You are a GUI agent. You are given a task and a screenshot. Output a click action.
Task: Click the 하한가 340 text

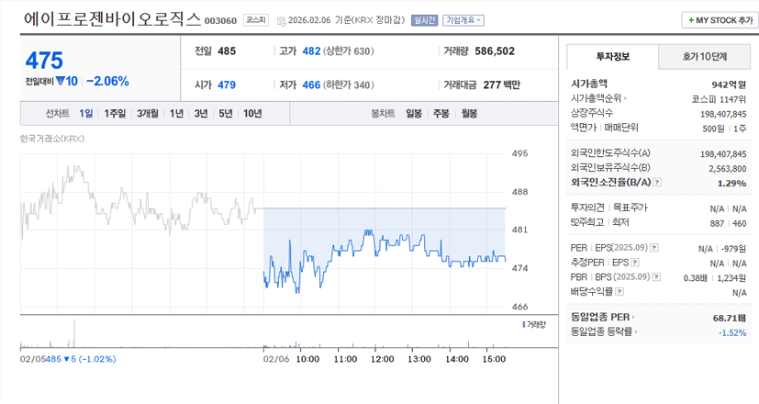click(348, 84)
